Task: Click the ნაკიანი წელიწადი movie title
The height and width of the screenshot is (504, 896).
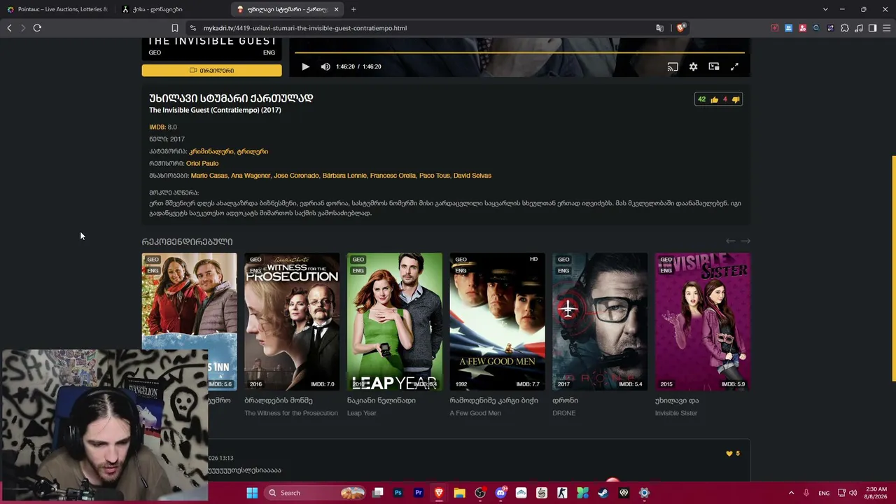Action: [381, 400]
